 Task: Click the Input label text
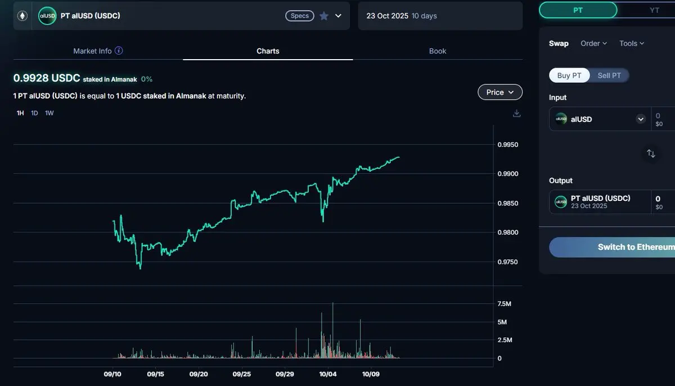point(558,97)
